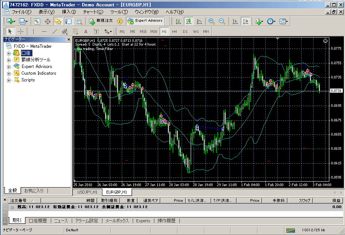Expand the Expert Advisors tree node
The image size is (345, 235).
point(9,67)
